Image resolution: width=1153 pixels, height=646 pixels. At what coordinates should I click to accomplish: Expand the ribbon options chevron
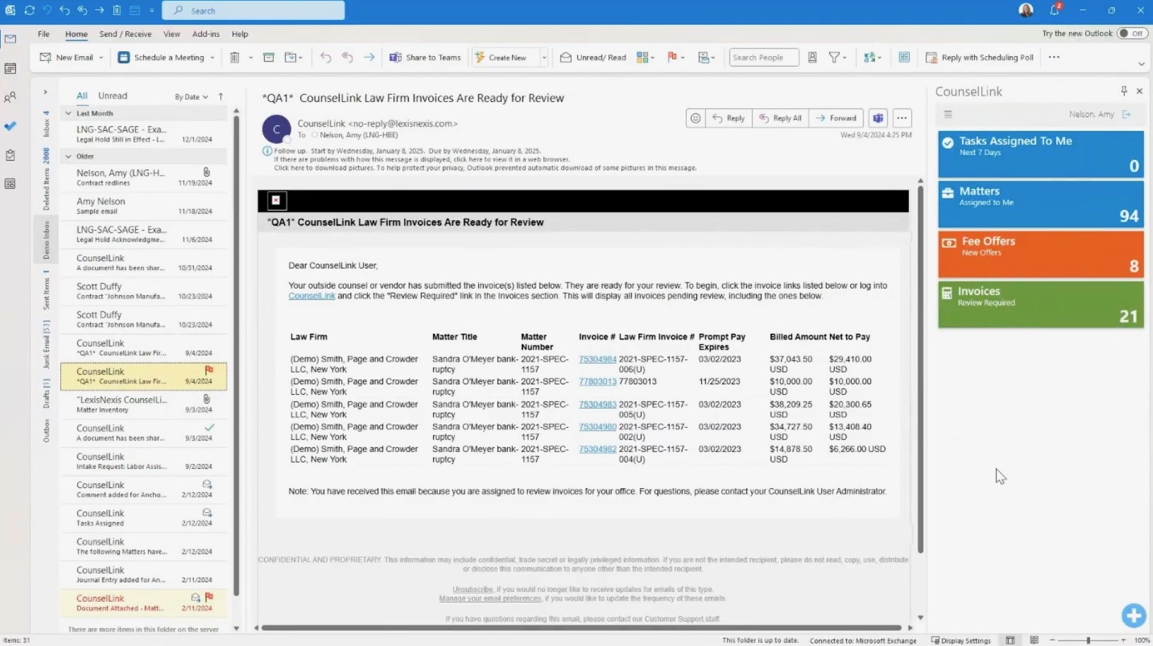click(1141, 64)
